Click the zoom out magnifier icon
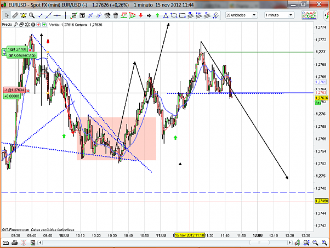Screen dimensions: 330x248 click(315, 243)
